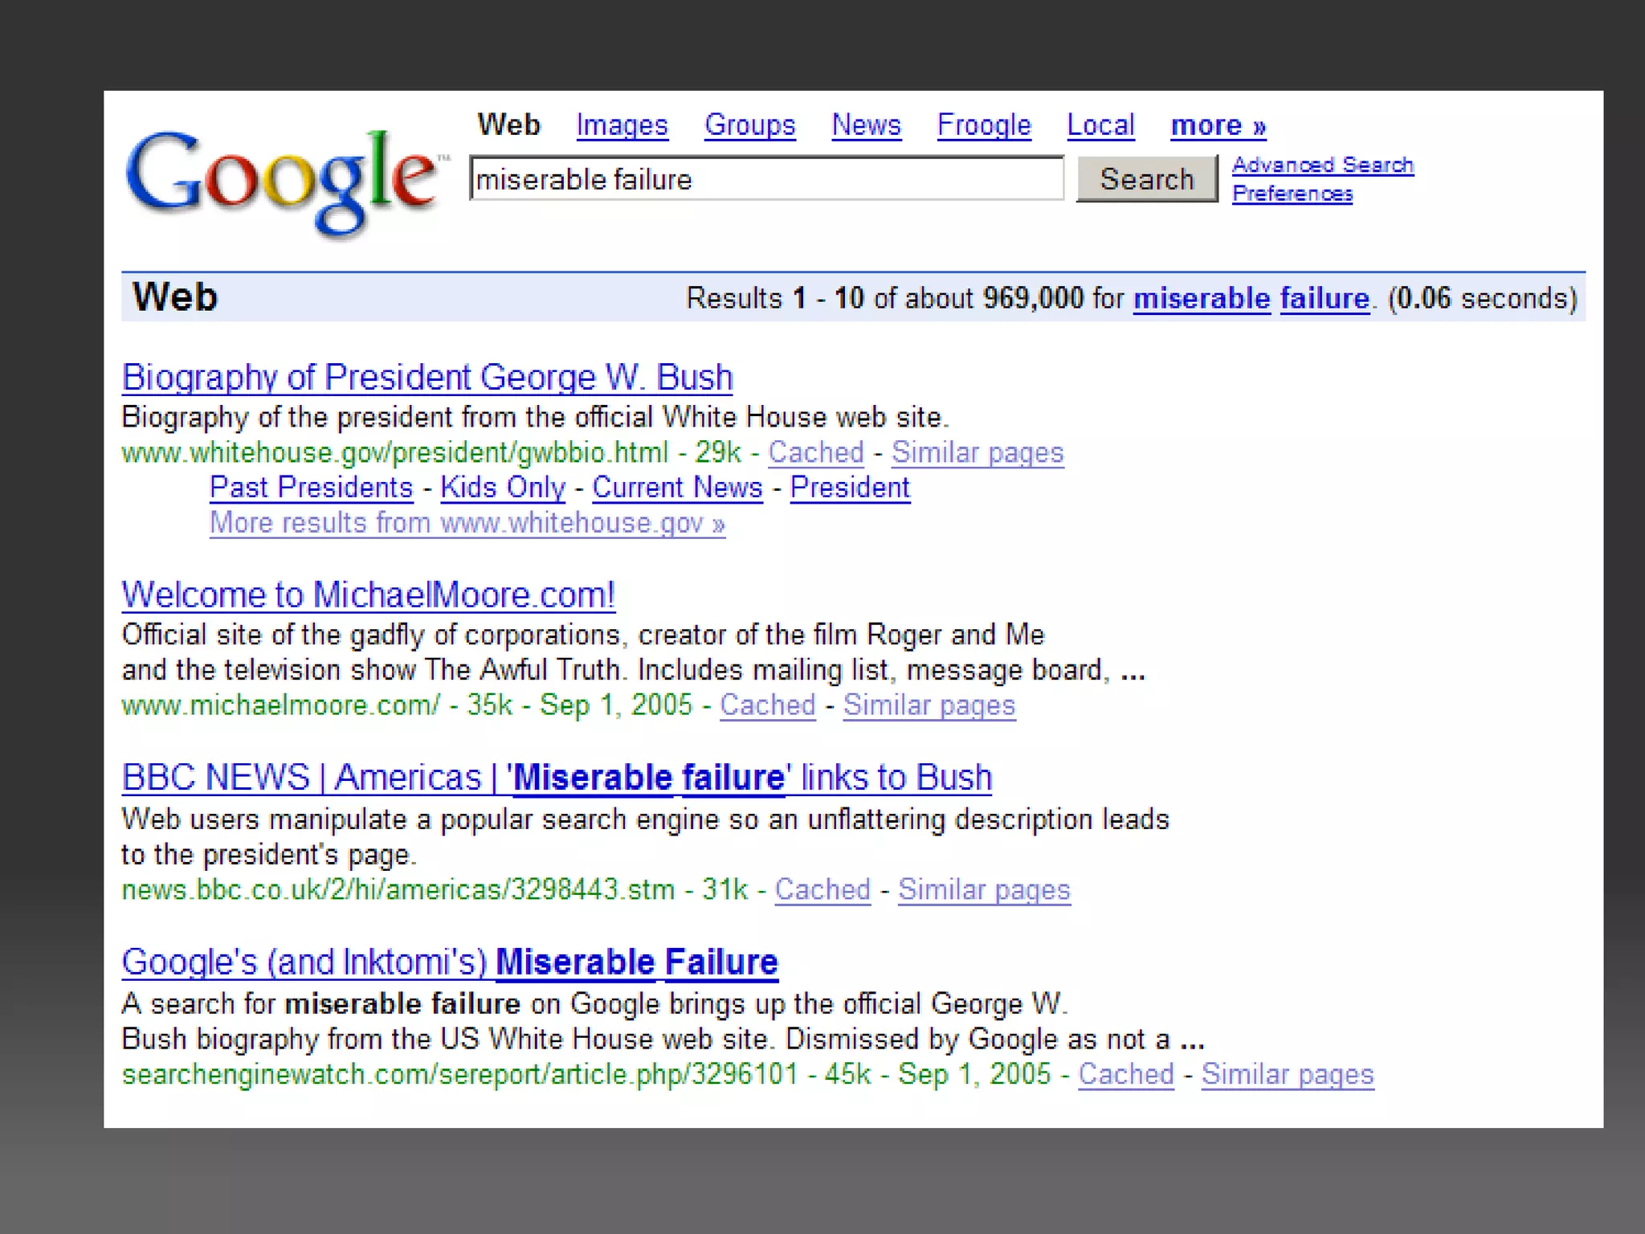
Task: Select the Local search tab
Action: (1100, 125)
